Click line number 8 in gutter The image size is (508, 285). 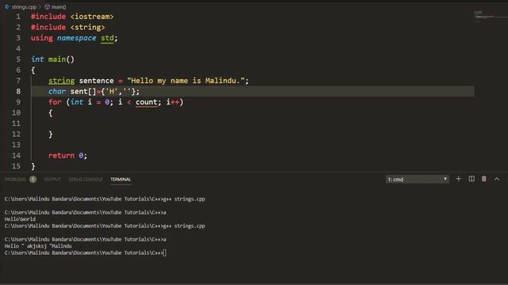[x=18, y=92]
